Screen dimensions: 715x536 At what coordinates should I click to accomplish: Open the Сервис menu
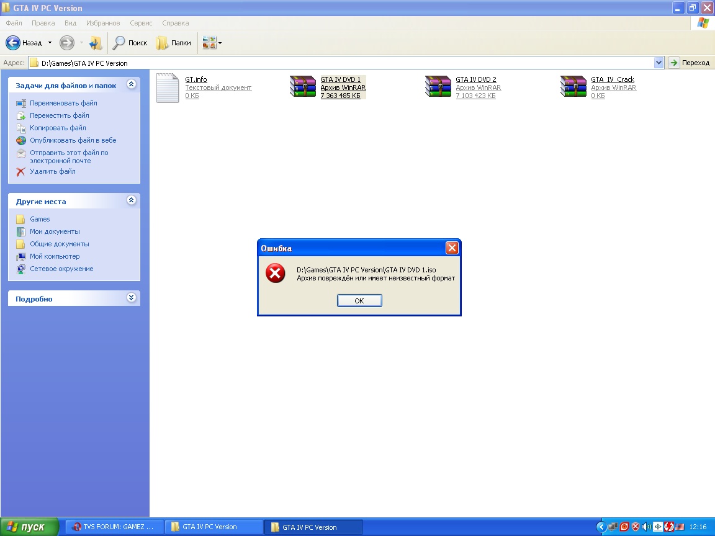point(141,23)
